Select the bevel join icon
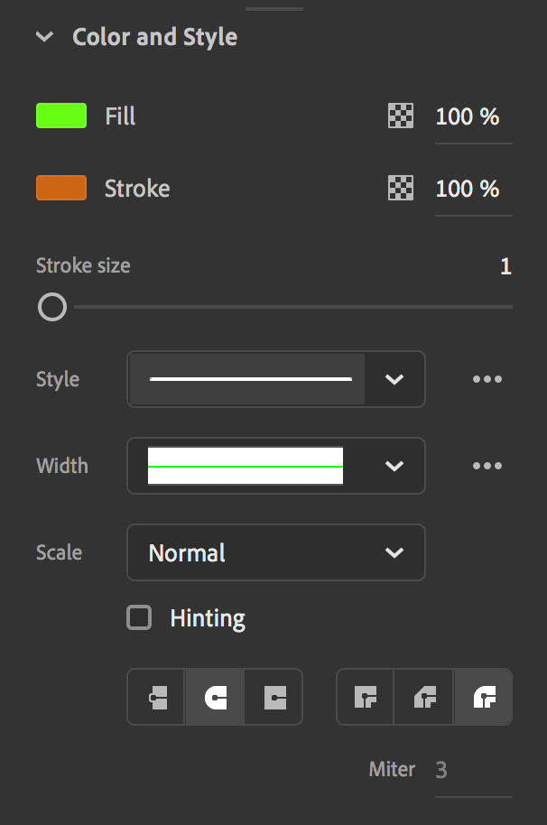Viewport: 547px width, 825px height. point(424,698)
